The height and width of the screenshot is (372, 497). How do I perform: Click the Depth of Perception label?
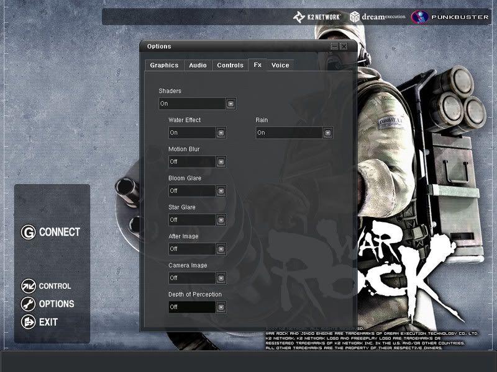195,294
